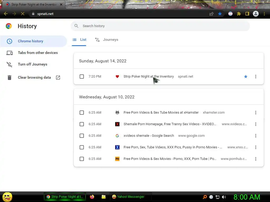Open the network icon in the tray
The width and height of the screenshot is (270, 202).
pos(218,197)
